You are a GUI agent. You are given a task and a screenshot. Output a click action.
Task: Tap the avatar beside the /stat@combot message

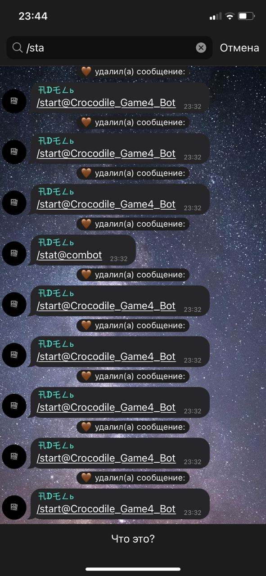click(14, 254)
